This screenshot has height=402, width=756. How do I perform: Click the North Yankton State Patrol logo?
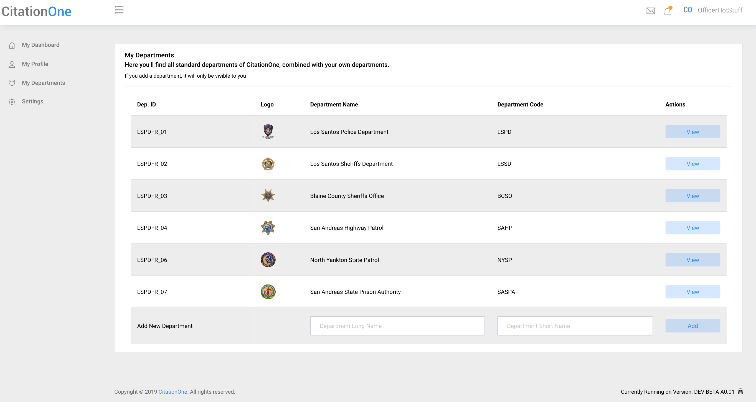click(268, 260)
